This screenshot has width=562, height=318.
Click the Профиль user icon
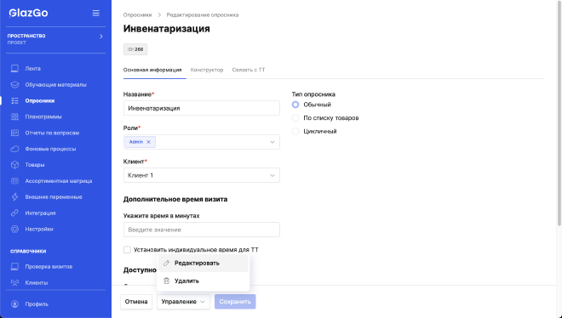coord(14,304)
